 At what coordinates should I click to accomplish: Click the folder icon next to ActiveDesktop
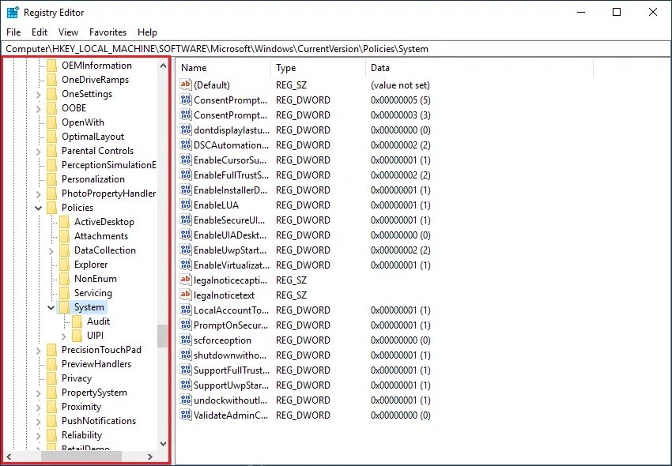pos(64,222)
